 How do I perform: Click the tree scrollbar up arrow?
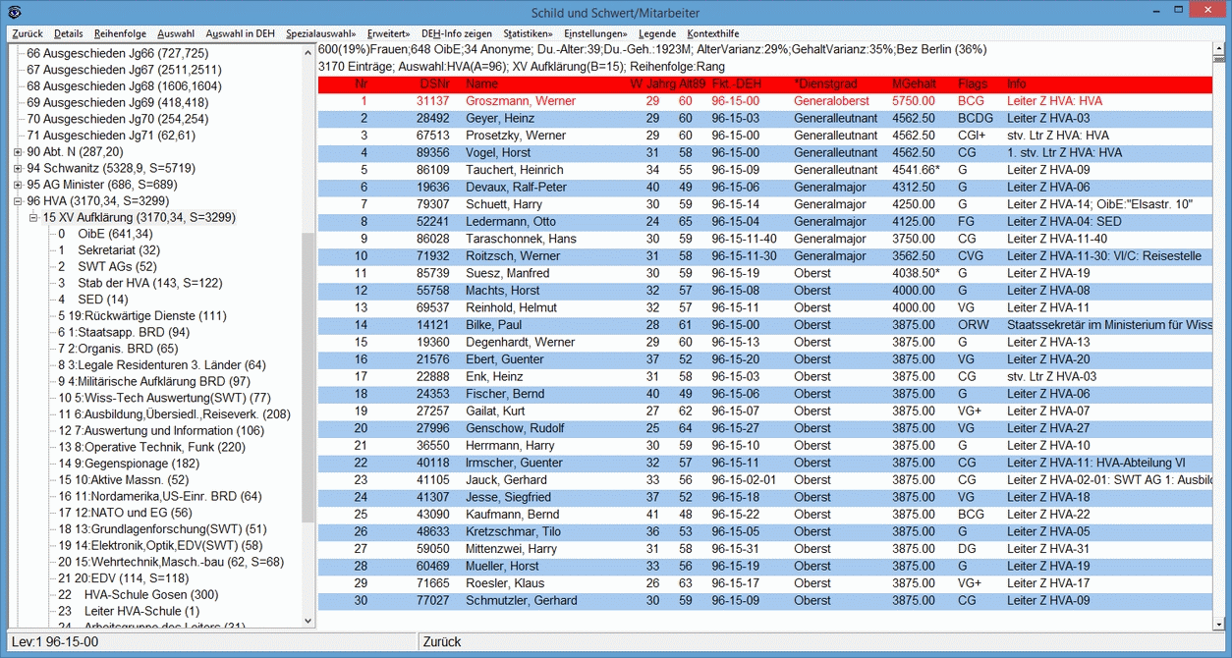coord(308,54)
